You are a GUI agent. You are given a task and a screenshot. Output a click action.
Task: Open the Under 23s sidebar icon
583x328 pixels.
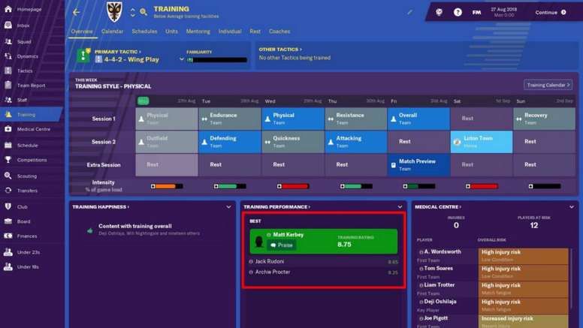point(8,252)
